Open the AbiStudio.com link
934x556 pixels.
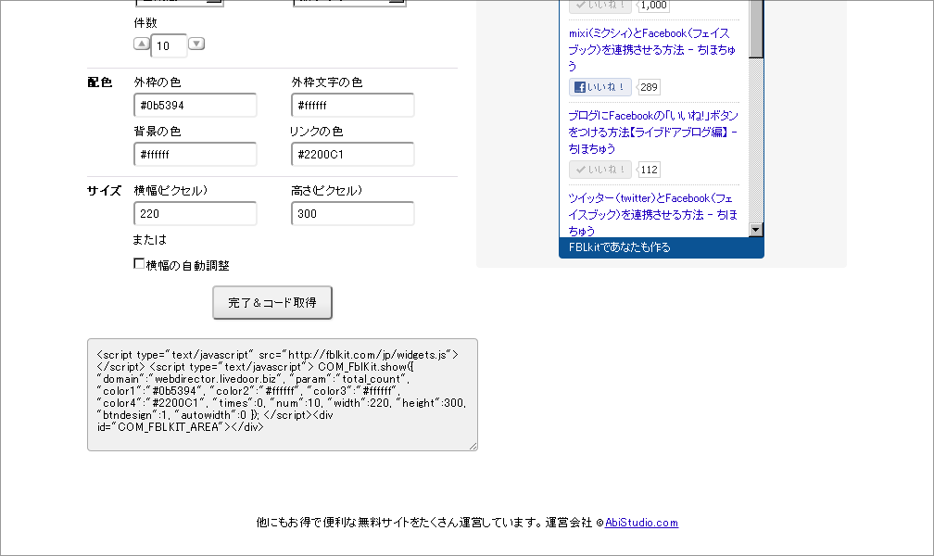point(641,523)
